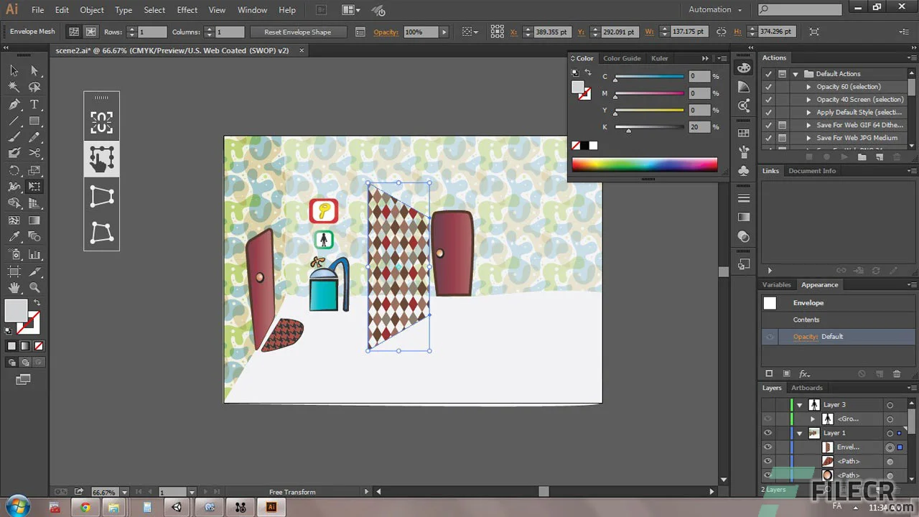Open the Effect menu

187,9
